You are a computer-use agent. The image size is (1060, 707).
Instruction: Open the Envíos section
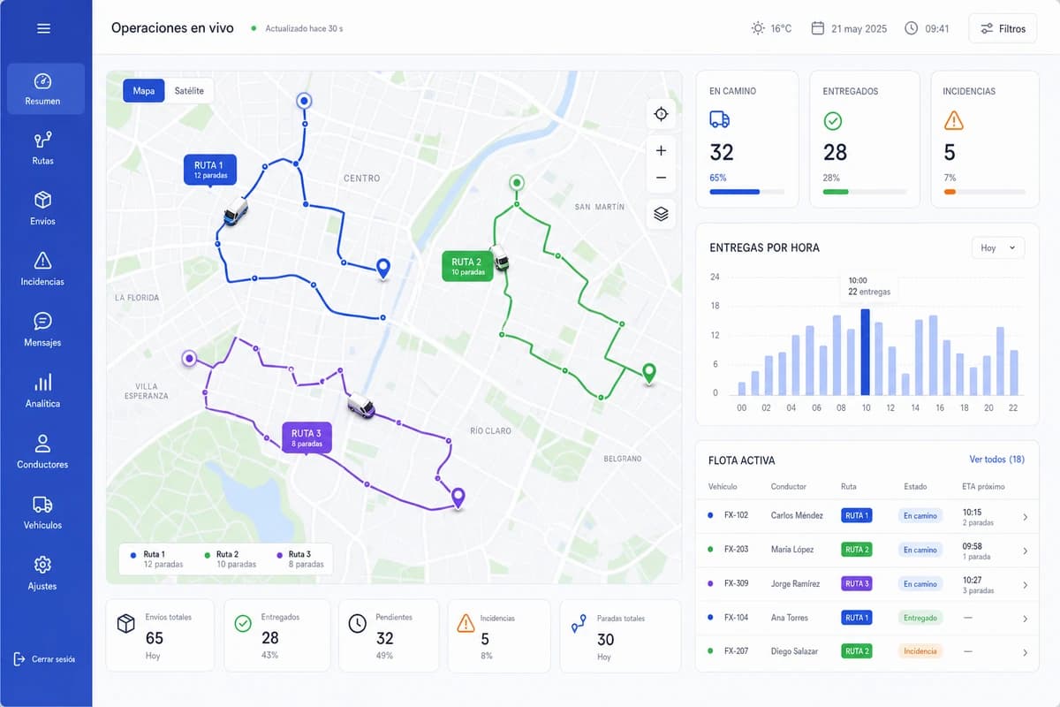point(43,209)
